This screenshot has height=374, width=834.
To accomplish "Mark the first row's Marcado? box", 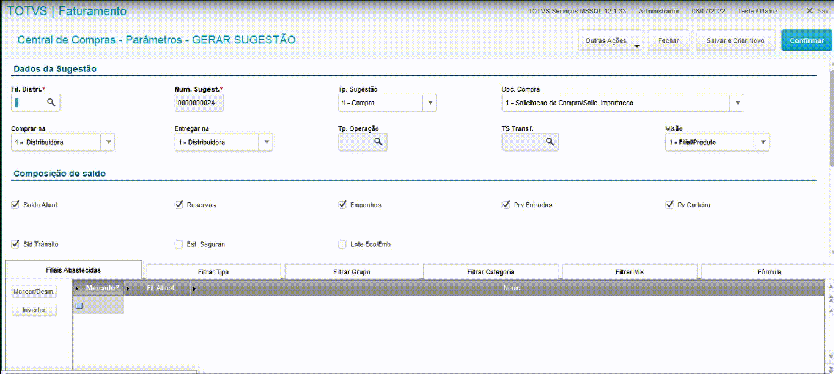I will (x=79, y=306).
